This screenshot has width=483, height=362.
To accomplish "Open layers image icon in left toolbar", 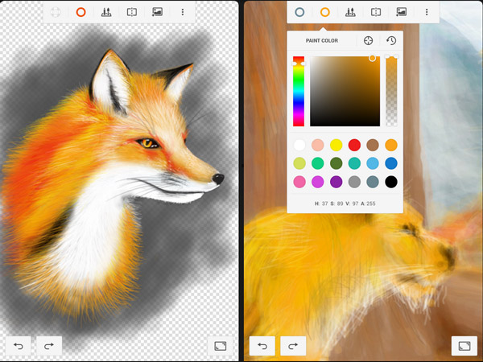I will click(x=157, y=12).
